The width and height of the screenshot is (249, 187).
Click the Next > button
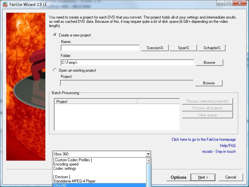[x=203, y=177]
